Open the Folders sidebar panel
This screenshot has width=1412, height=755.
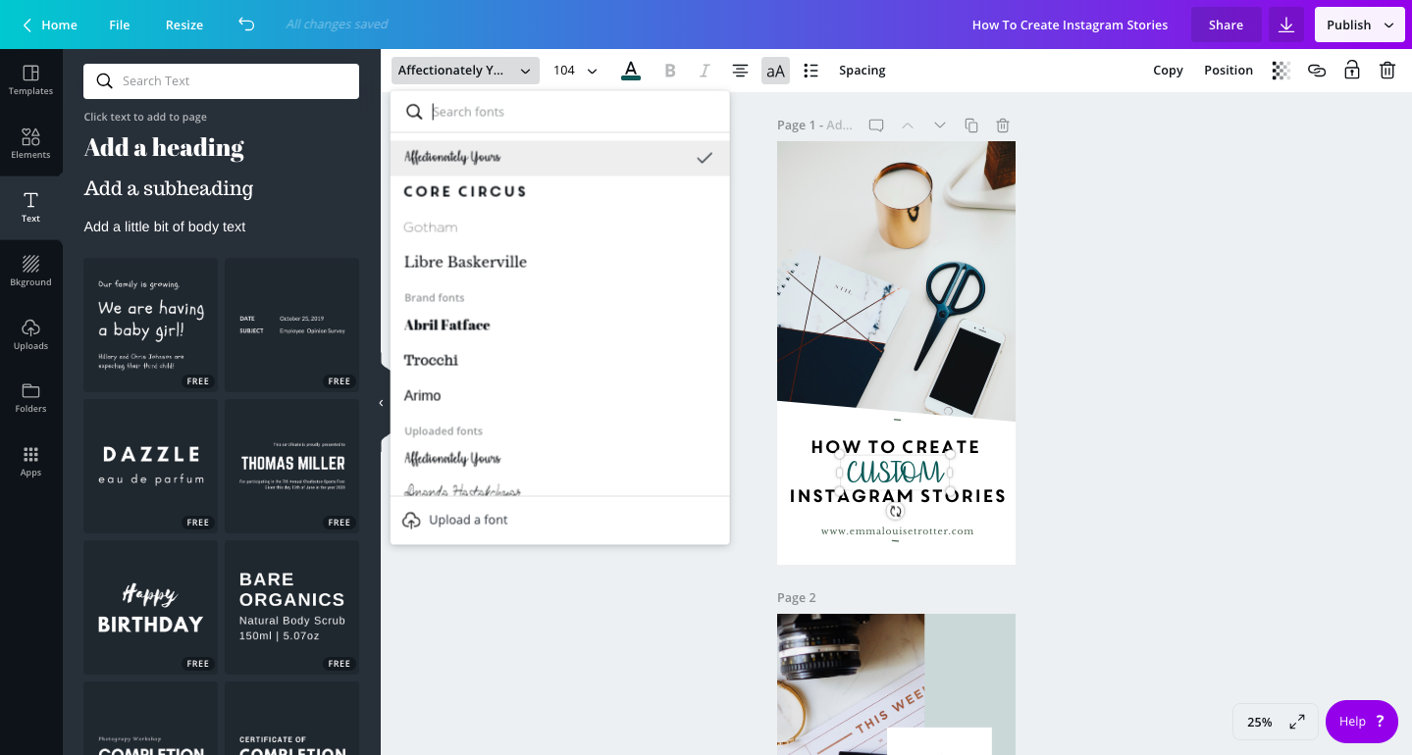tap(30, 398)
